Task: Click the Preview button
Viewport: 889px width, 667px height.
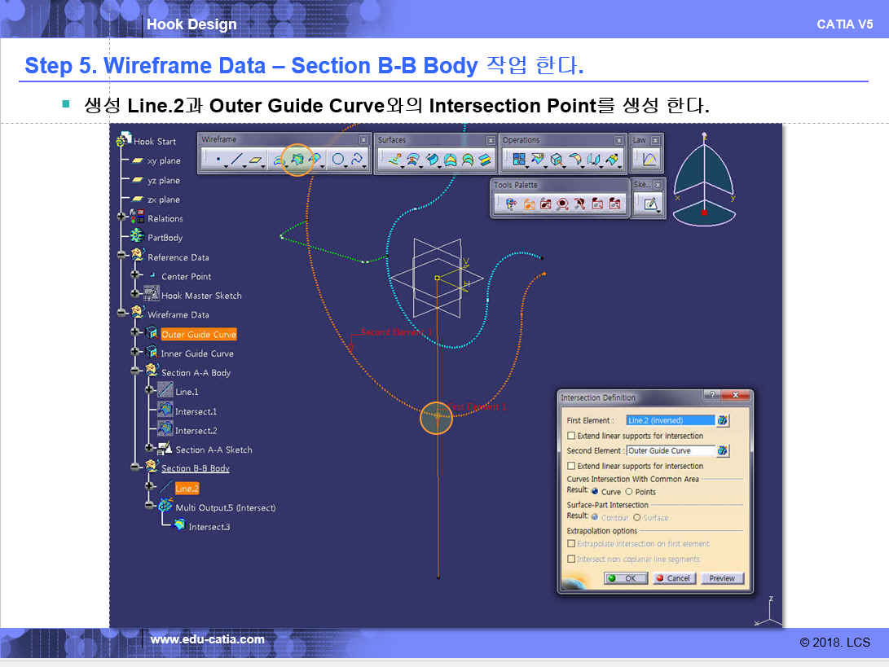Action: pos(721,578)
